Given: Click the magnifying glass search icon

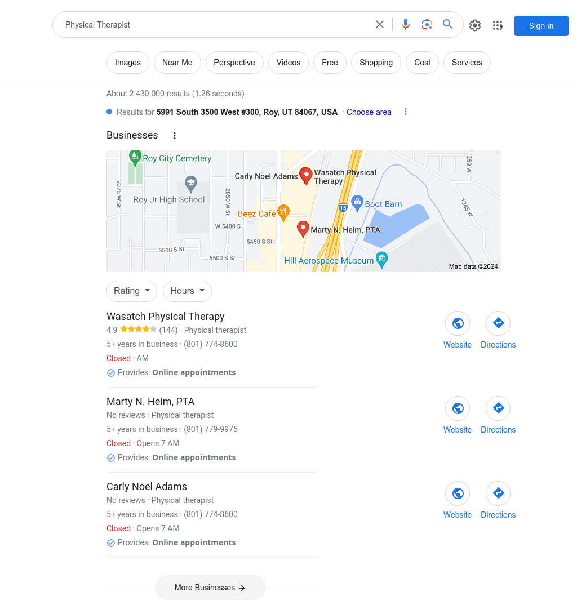Looking at the screenshot, I should pos(448,25).
